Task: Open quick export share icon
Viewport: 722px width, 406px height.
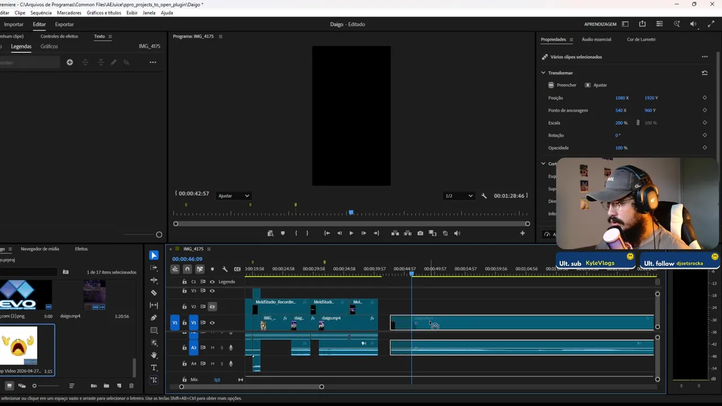Action: pyautogui.click(x=642, y=24)
